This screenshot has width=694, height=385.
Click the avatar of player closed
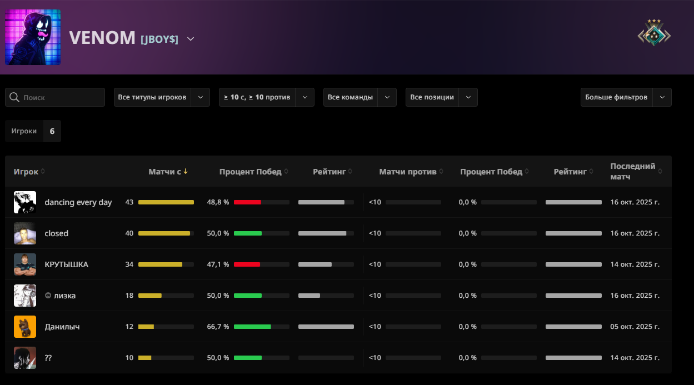(x=25, y=233)
